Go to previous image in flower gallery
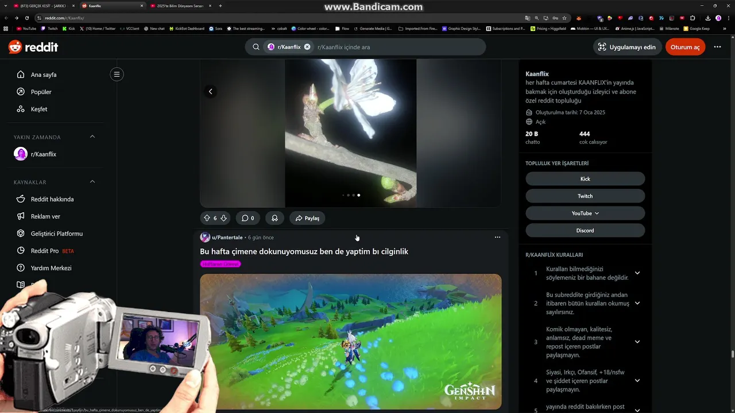This screenshot has width=735, height=413. pyautogui.click(x=210, y=91)
